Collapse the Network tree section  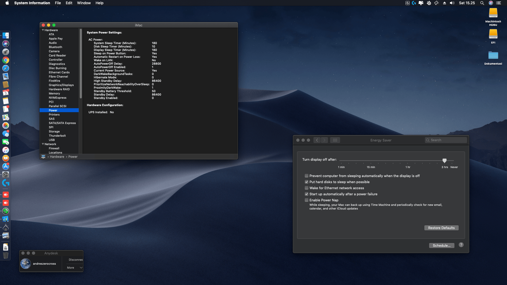(43, 144)
